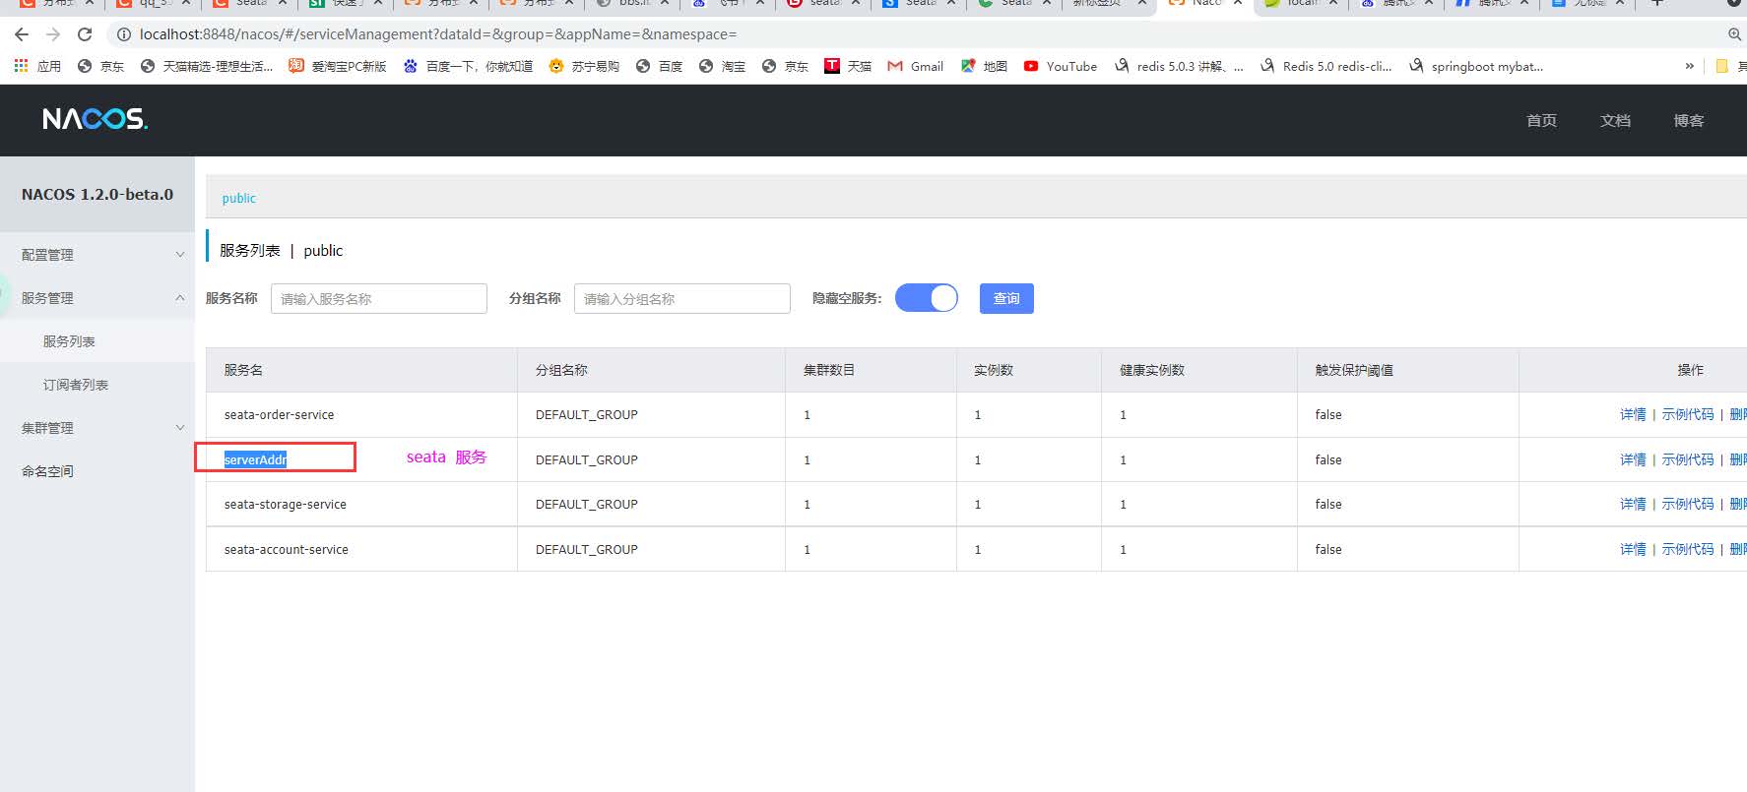Open 博客 in the top navigation

tap(1688, 120)
